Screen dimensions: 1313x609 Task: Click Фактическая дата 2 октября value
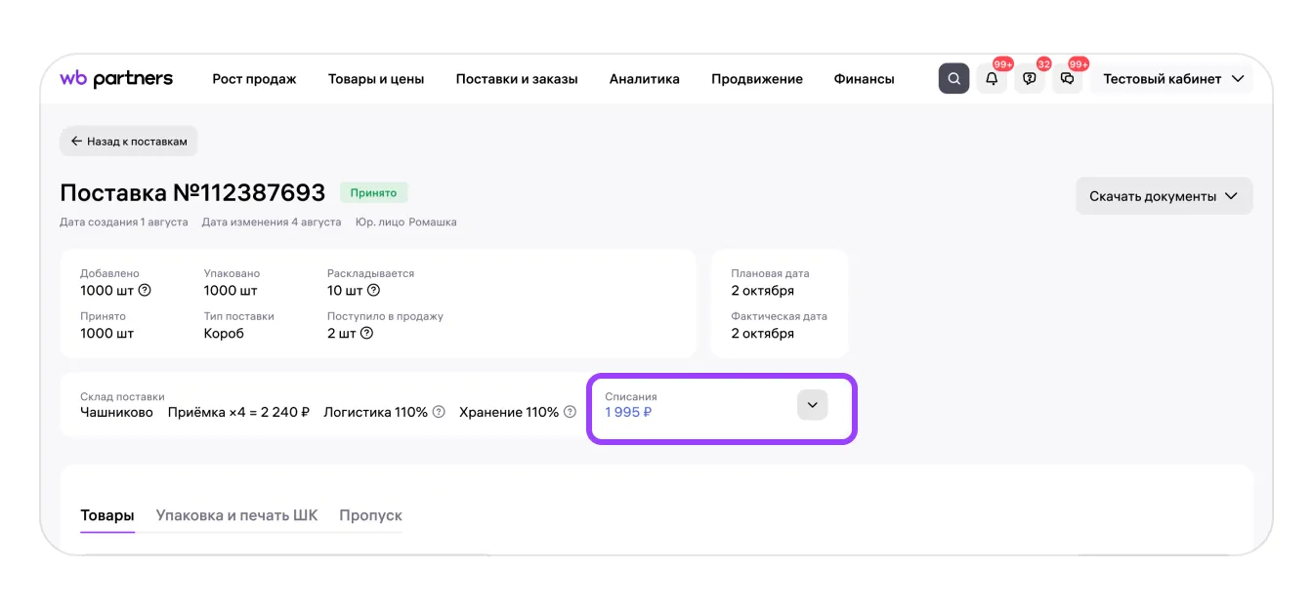(763, 333)
